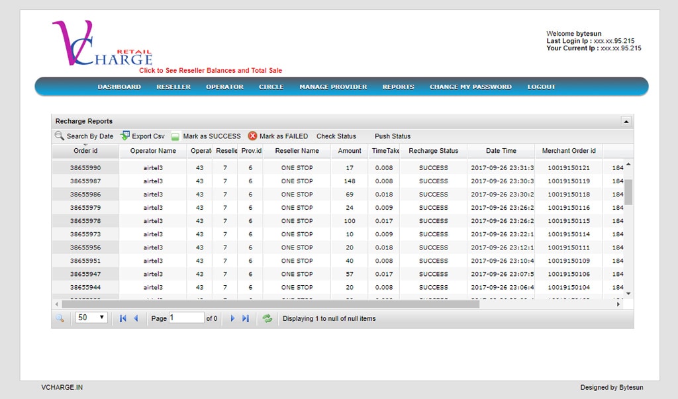The image size is (678, 399).
Task: Open CHANGE MY PASSWORD page
Action: (471, 87)
